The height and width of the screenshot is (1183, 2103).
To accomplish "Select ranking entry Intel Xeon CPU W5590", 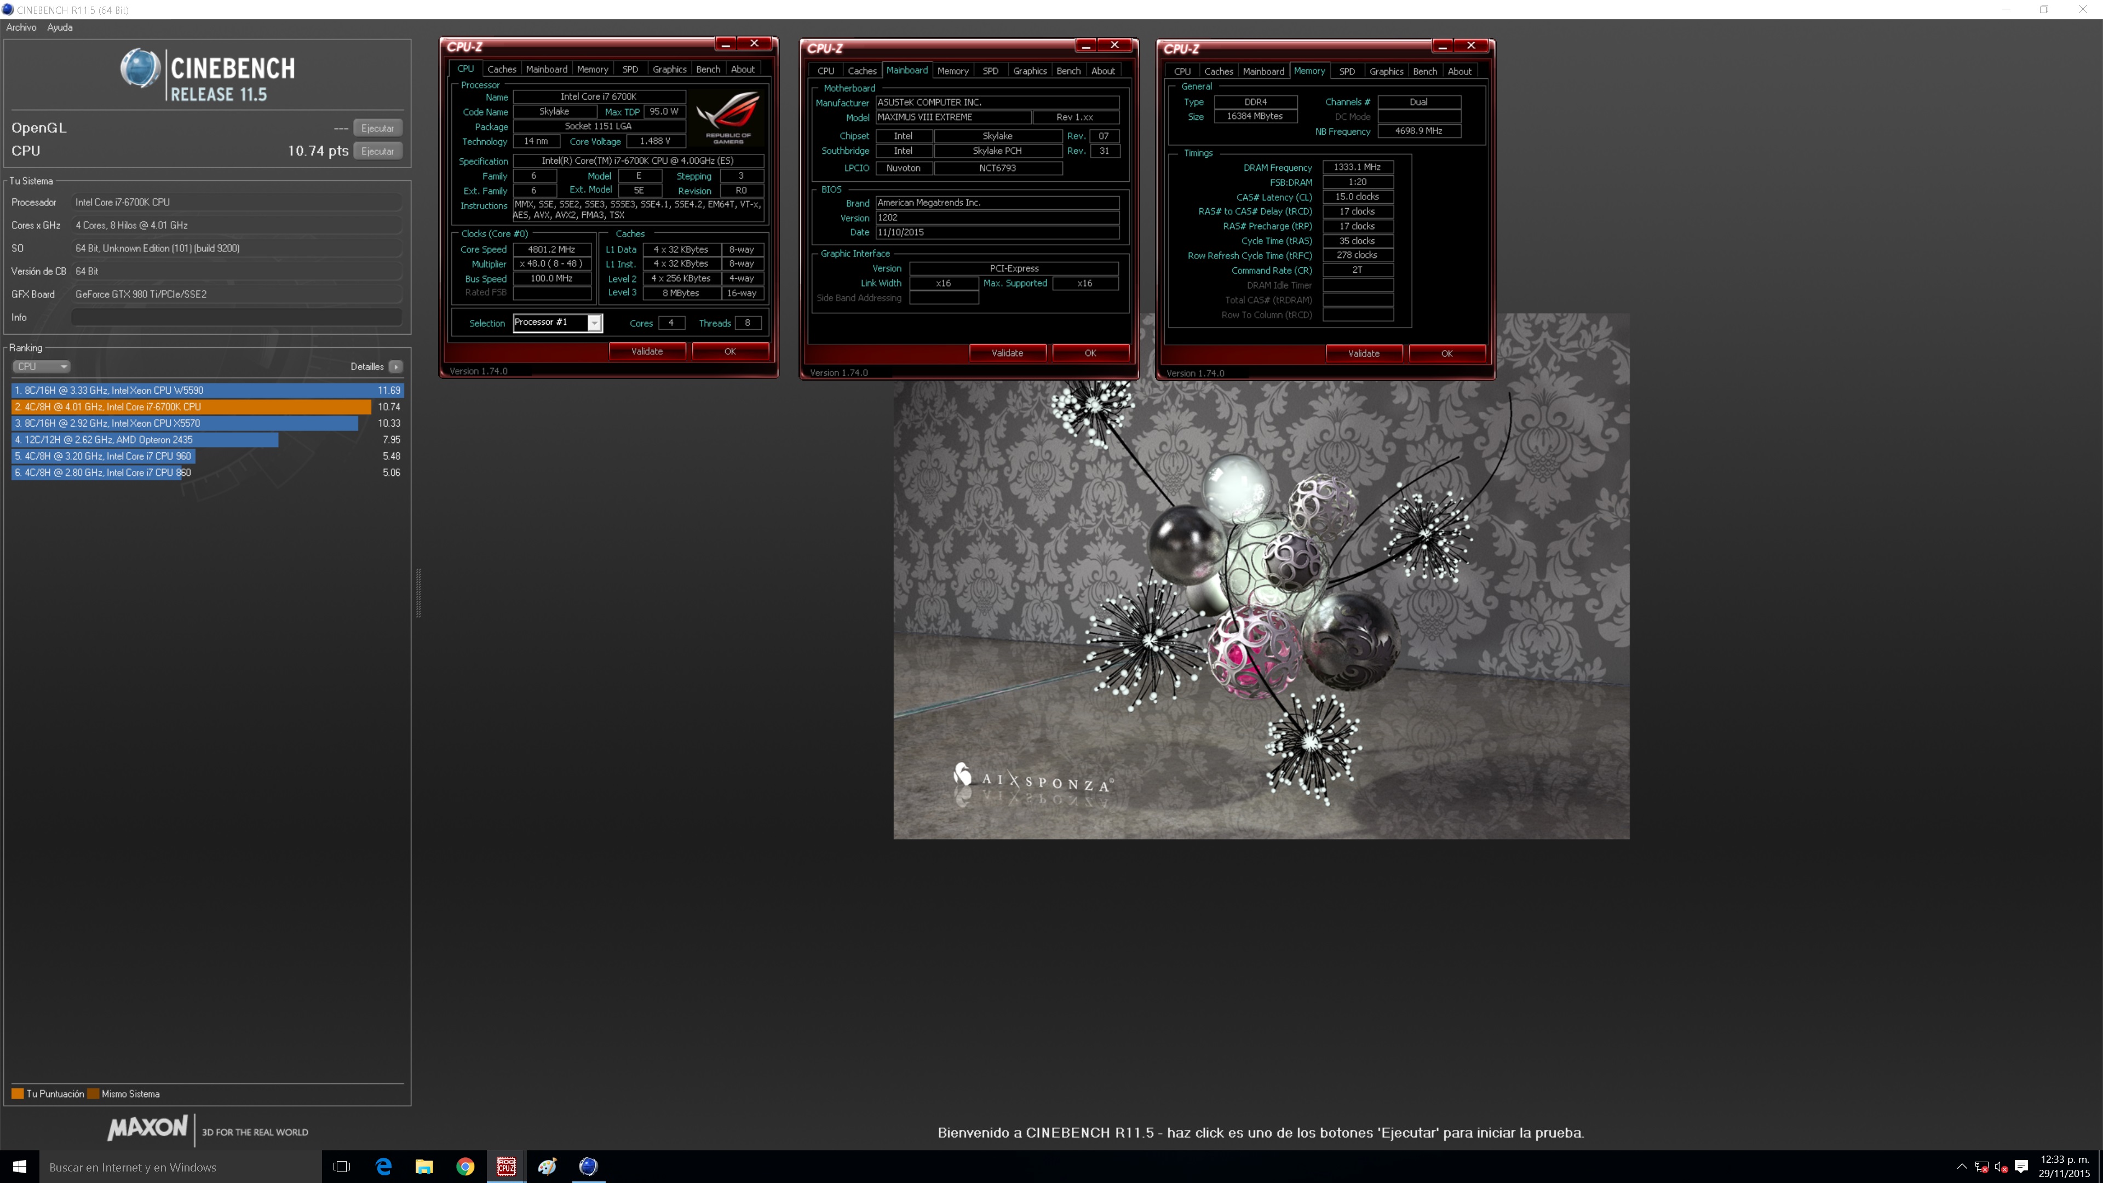I will pyautogui.click(x=208, y=390).
